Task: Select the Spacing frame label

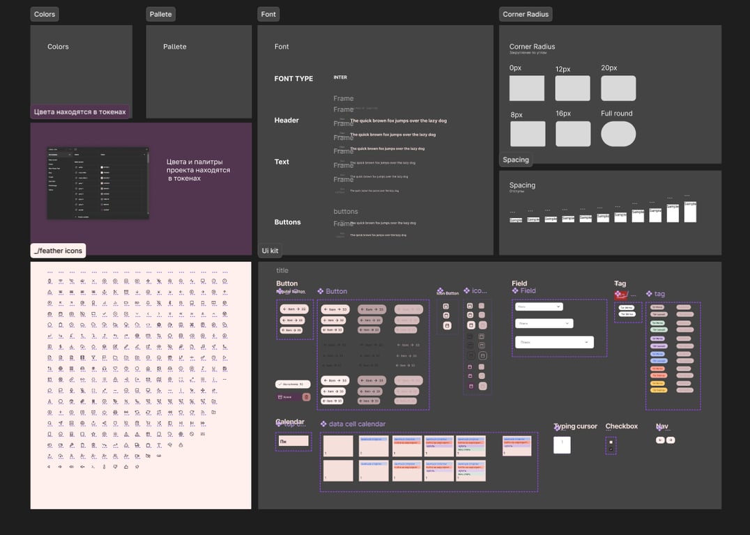Action: click(516, 160)
